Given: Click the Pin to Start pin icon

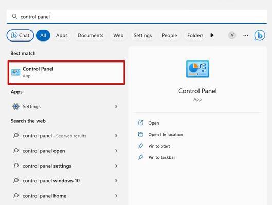Looking at the screenshot, I should [x=141, y=146].
